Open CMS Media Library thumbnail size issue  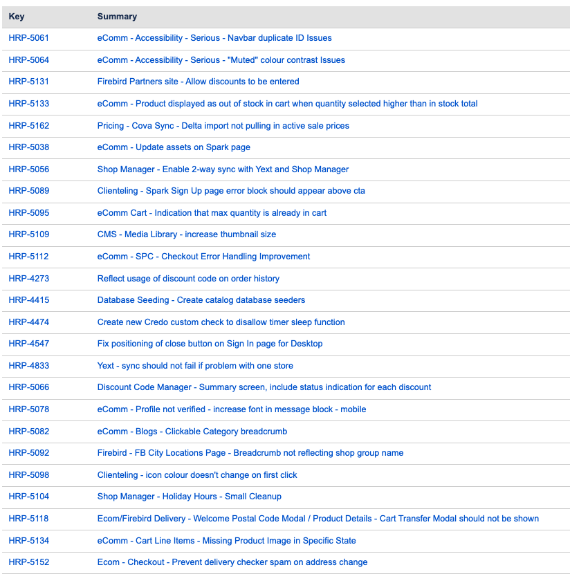tap(186, 234)
